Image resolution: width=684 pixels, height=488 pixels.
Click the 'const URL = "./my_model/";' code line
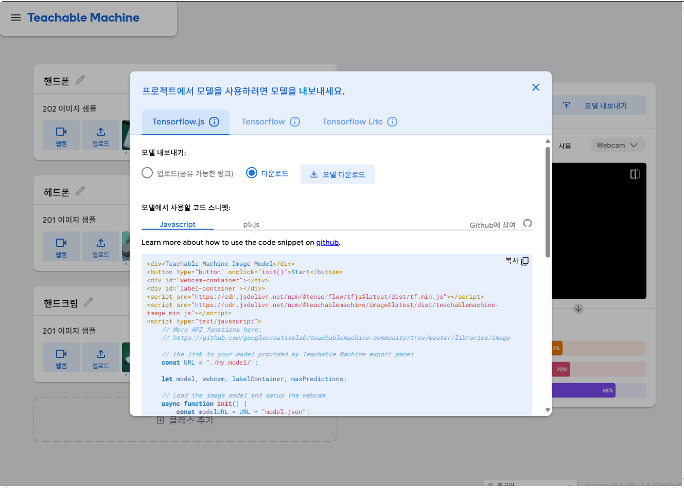[x=209, y=363]
